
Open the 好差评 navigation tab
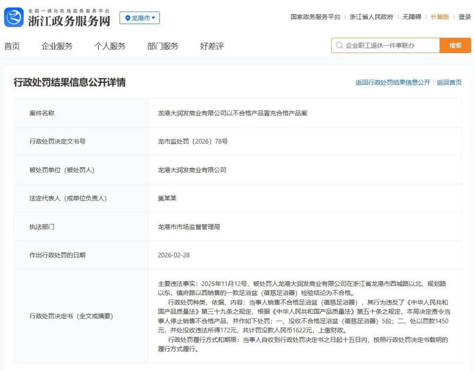(x=212, y=46)
